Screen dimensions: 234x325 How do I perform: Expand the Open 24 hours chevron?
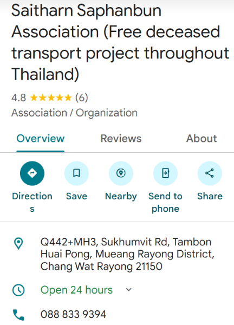129,290
